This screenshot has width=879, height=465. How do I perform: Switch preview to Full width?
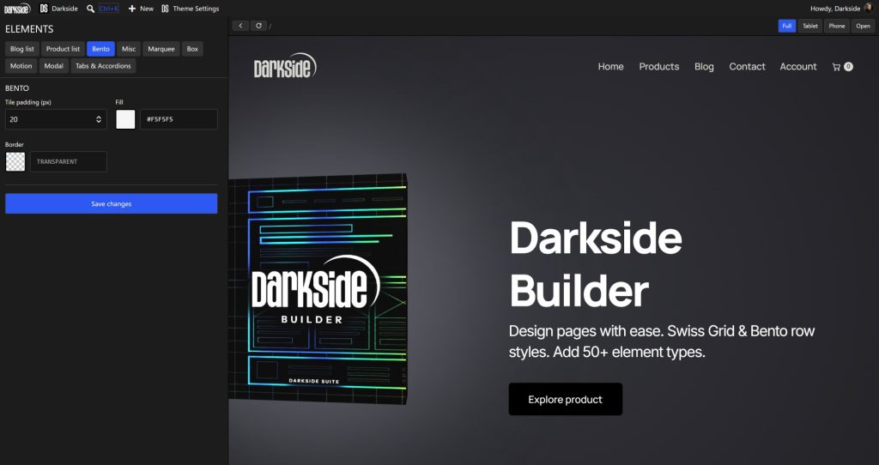pos(787,26)
